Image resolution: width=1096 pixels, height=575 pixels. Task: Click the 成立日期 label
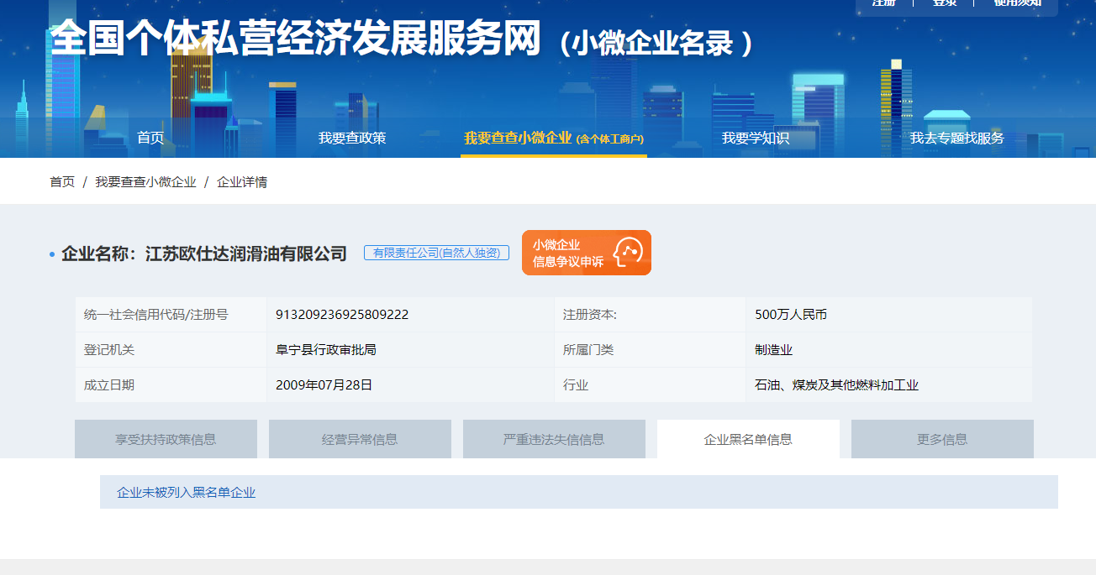point(109,385)
